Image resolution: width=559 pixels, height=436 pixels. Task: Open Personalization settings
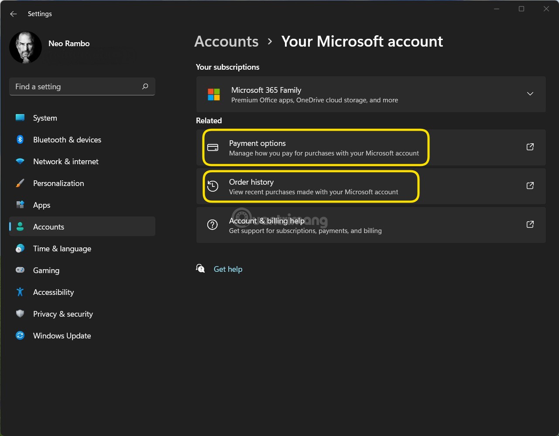[x=58, y=183]
